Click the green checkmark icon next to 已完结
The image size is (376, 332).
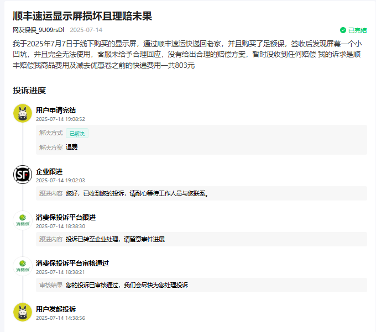click(343, 30)
